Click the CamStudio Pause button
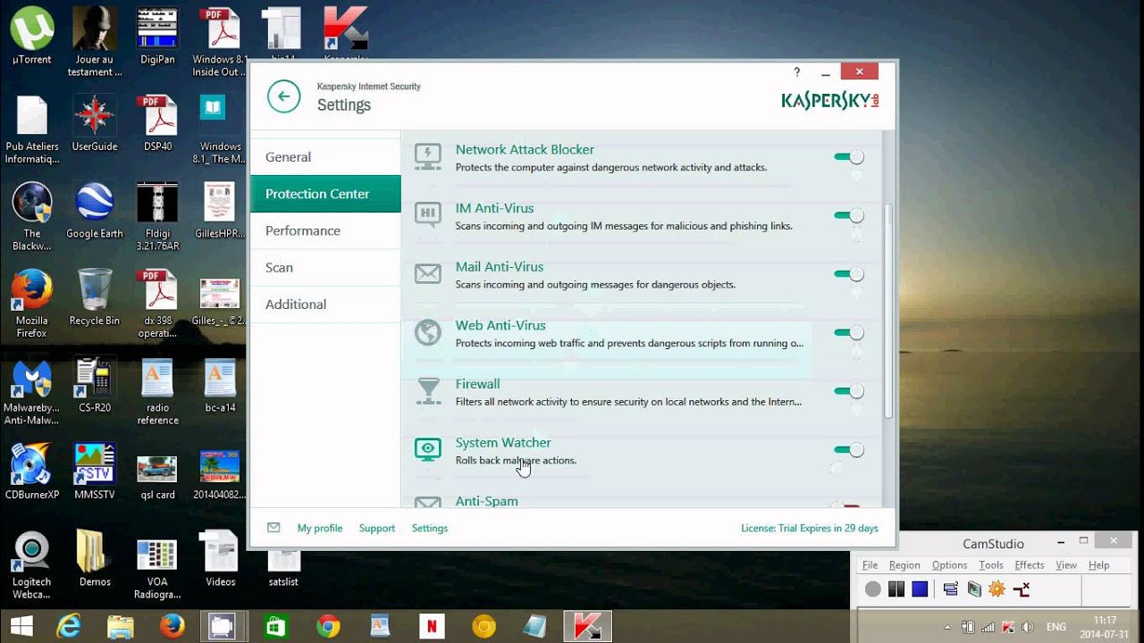Image resolution: width=1144 pixels, height=643 pixels. click(x=896, y=589)
